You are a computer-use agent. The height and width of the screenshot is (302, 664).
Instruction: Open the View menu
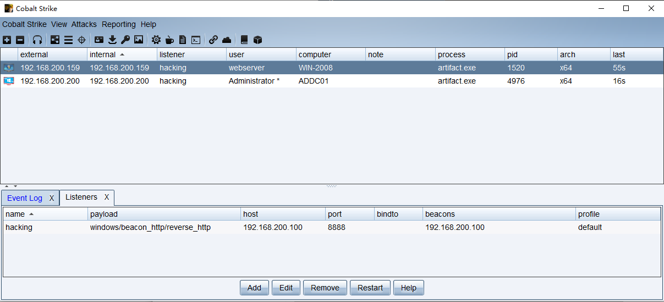[59, 24]
